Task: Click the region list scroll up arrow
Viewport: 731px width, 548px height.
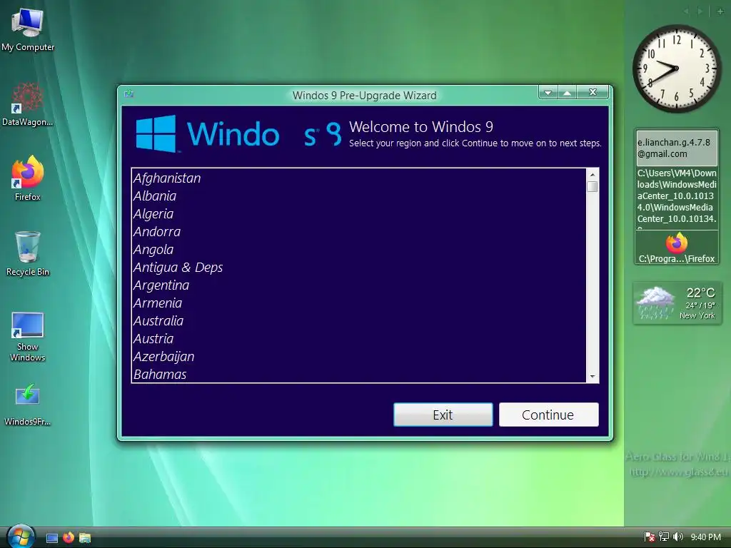Action: 593,175
